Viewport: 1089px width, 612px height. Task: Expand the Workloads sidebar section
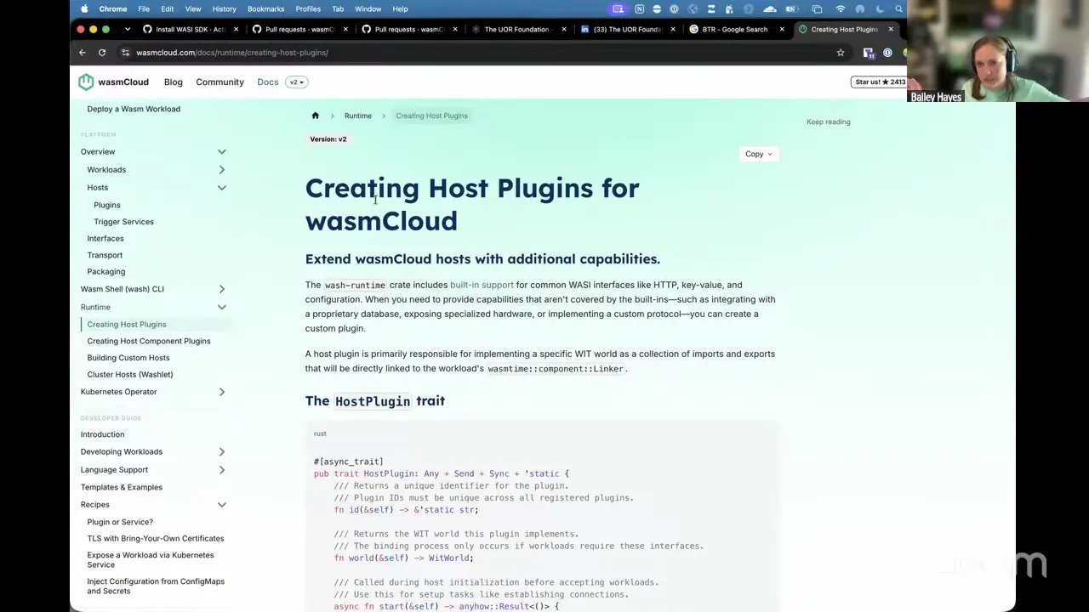point(221,170)
